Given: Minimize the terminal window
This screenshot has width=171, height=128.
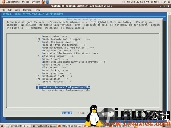Looking at the screenshot, I should (160, 6).
